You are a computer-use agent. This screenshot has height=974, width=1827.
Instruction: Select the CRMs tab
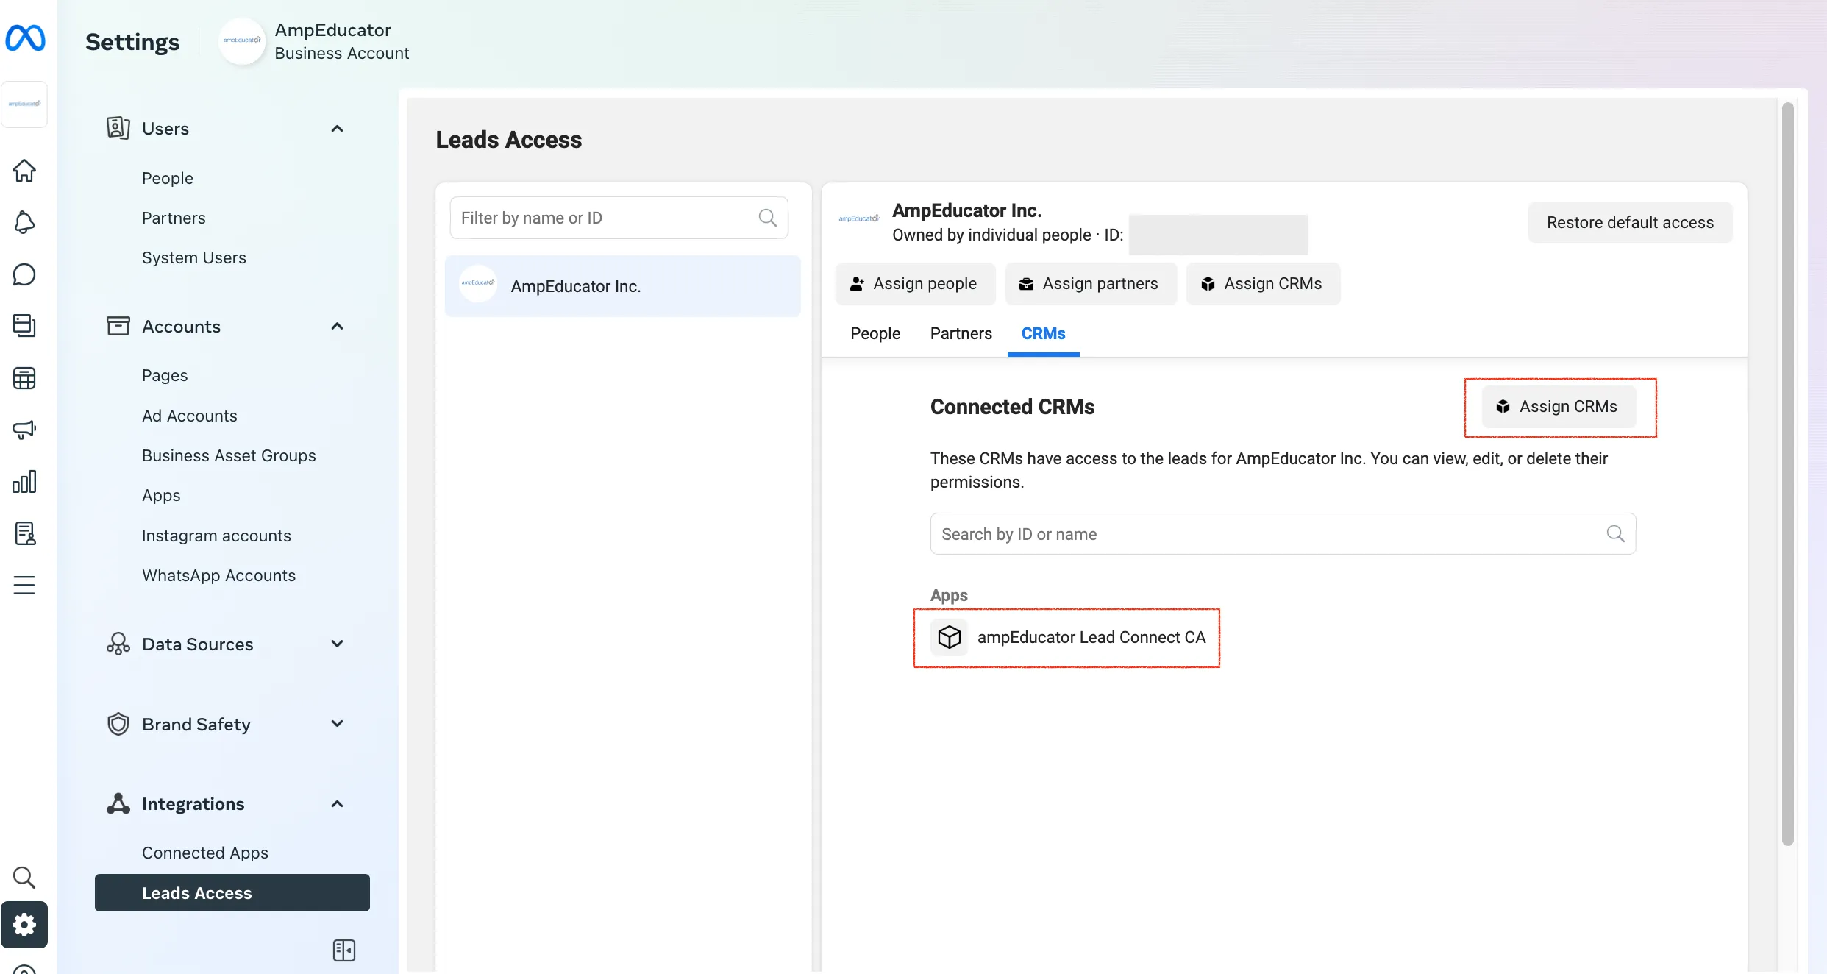tap(1043, 333)
